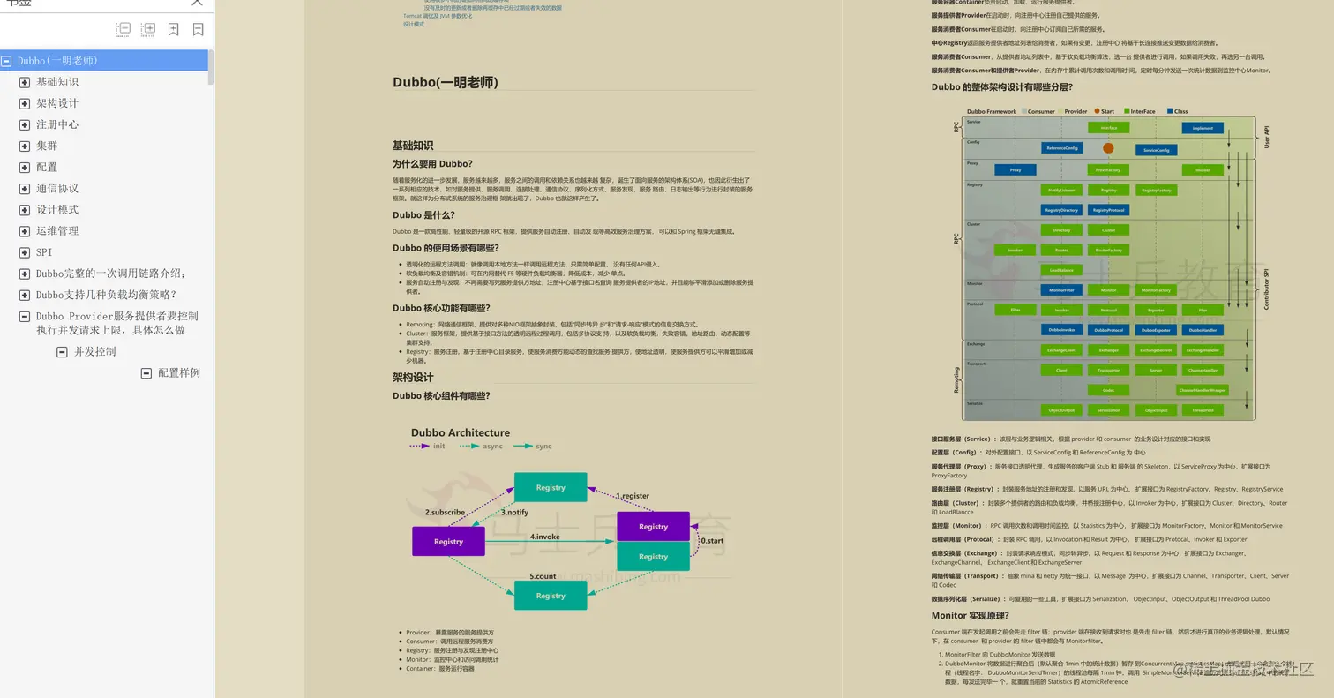Click the 为什么要用 Dubbo? heading
The image size is (1334, 698).
(x=432, y=163)
